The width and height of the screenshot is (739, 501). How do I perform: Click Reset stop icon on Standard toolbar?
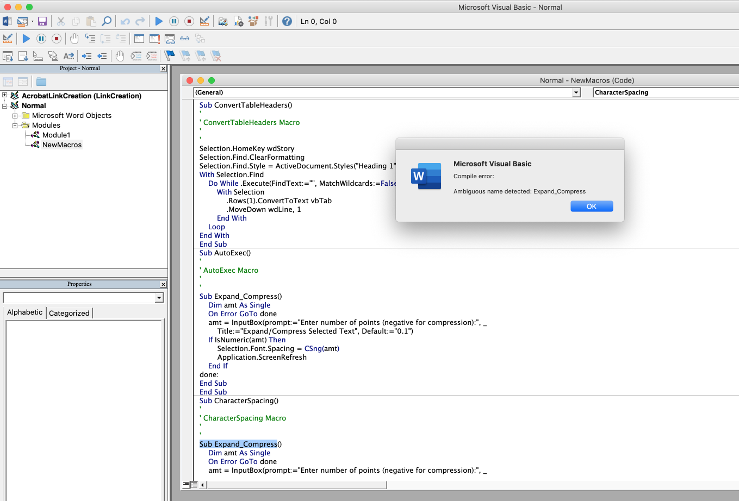189,21
